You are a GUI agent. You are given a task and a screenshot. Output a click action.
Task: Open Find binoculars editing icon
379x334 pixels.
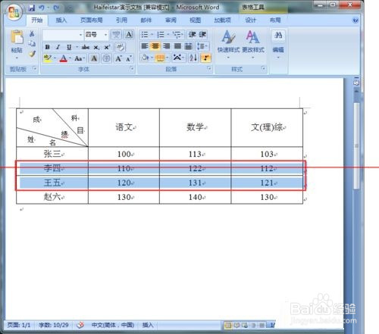click(x=278, y=35)
